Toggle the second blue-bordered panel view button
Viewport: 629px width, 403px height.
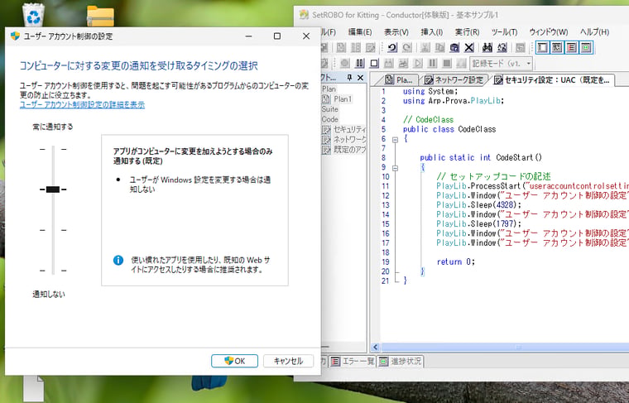coord(557,48)
